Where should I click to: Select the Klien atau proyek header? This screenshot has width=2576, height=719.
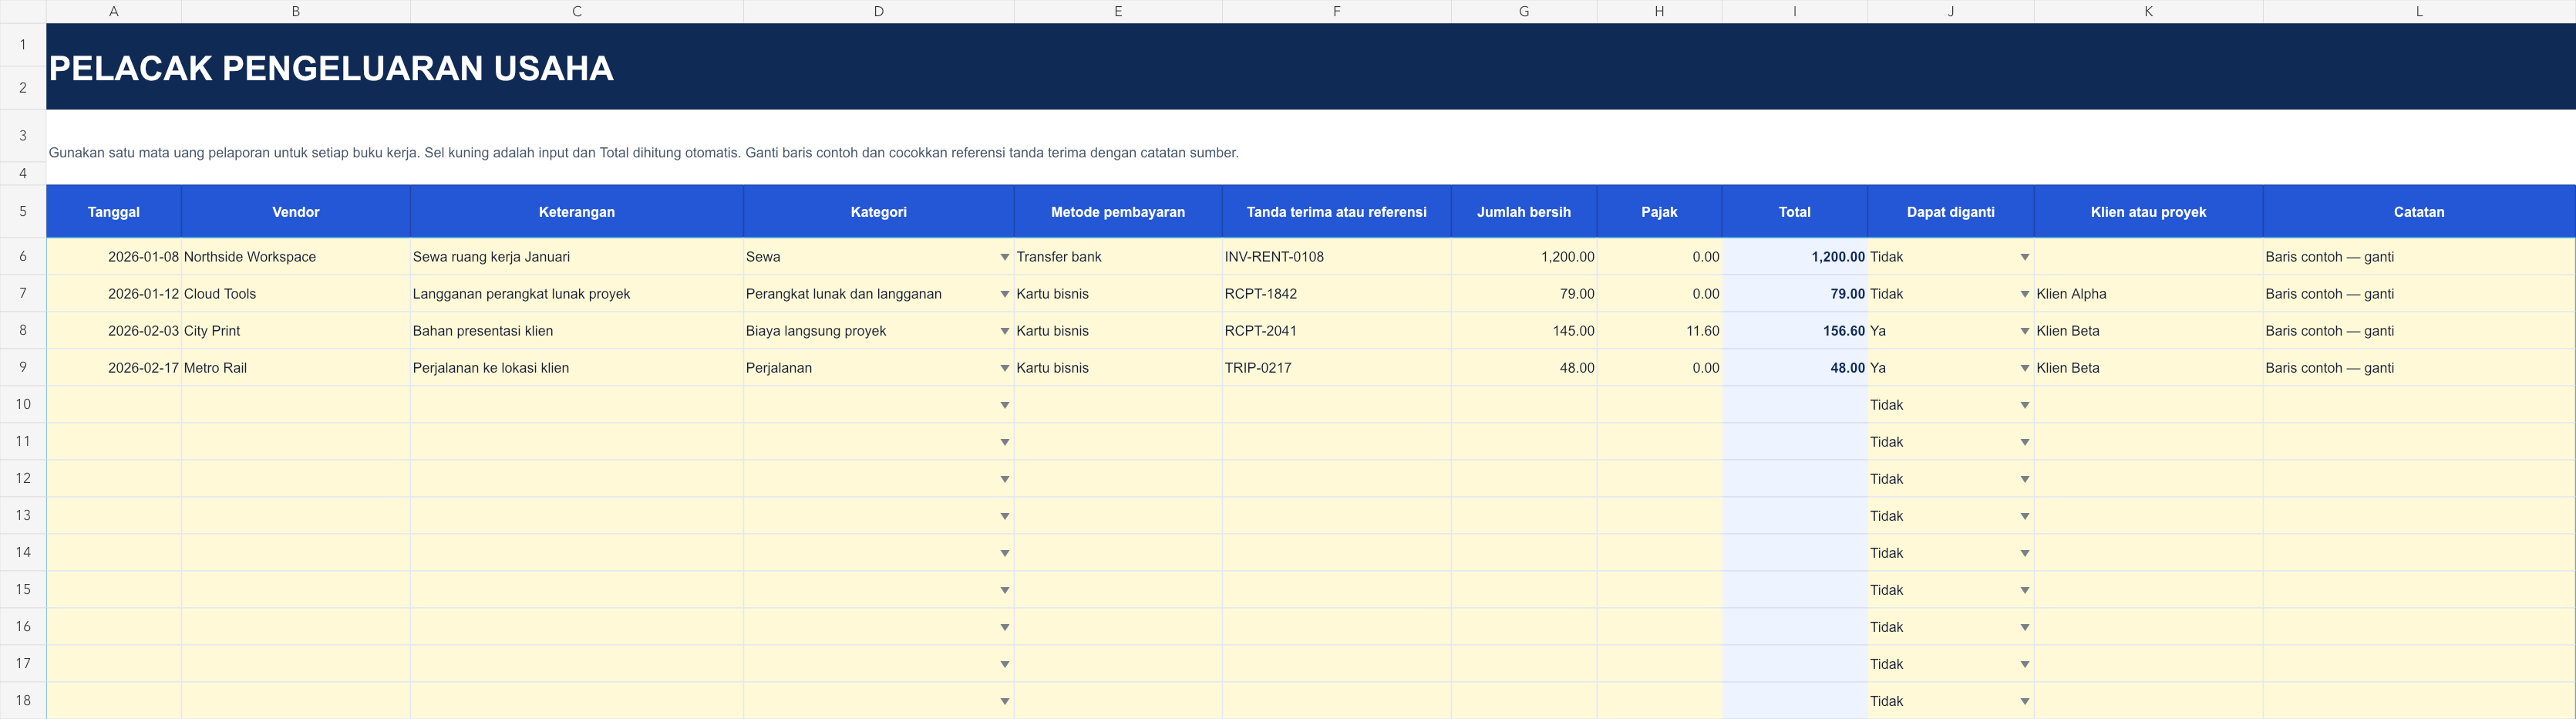pos(2148,211)
